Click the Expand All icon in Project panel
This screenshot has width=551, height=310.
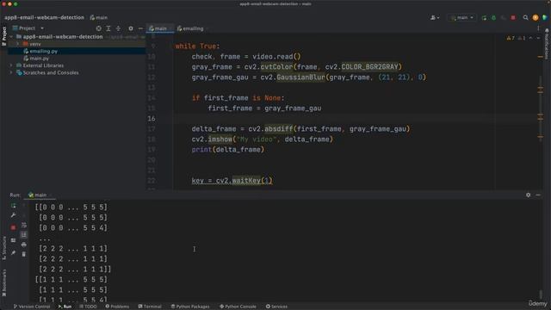(108, 28)
